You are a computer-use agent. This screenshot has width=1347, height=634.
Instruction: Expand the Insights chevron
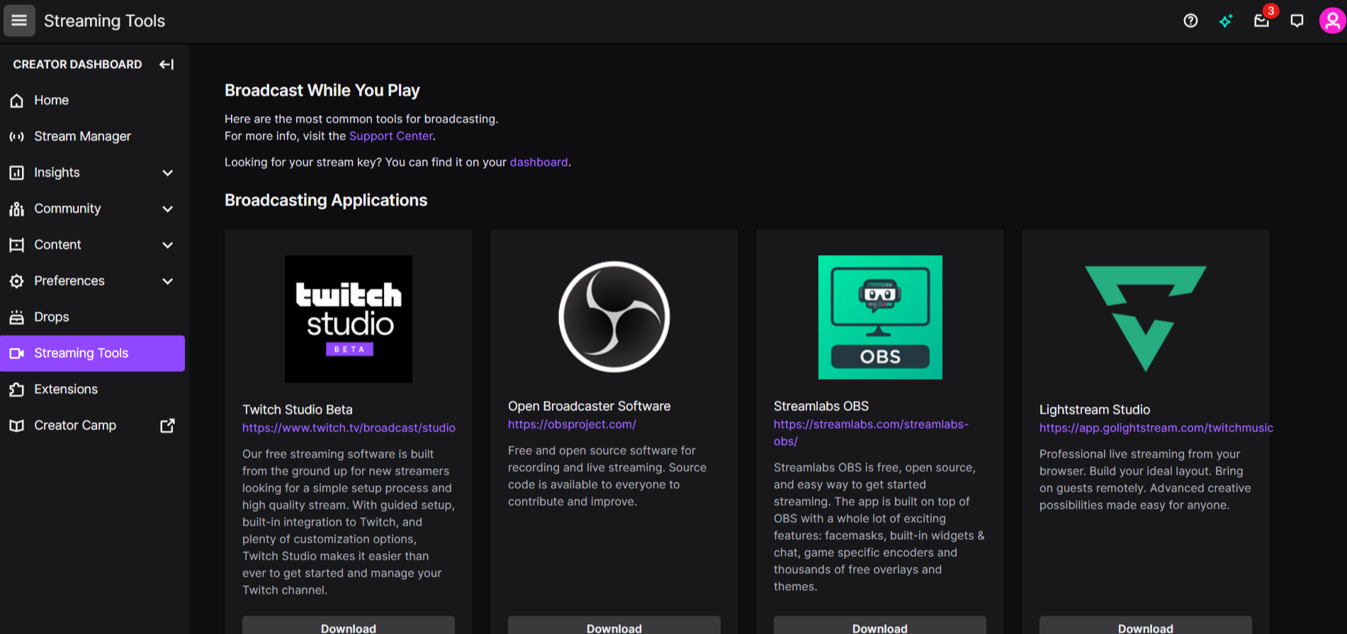click(x=168, y=173)
